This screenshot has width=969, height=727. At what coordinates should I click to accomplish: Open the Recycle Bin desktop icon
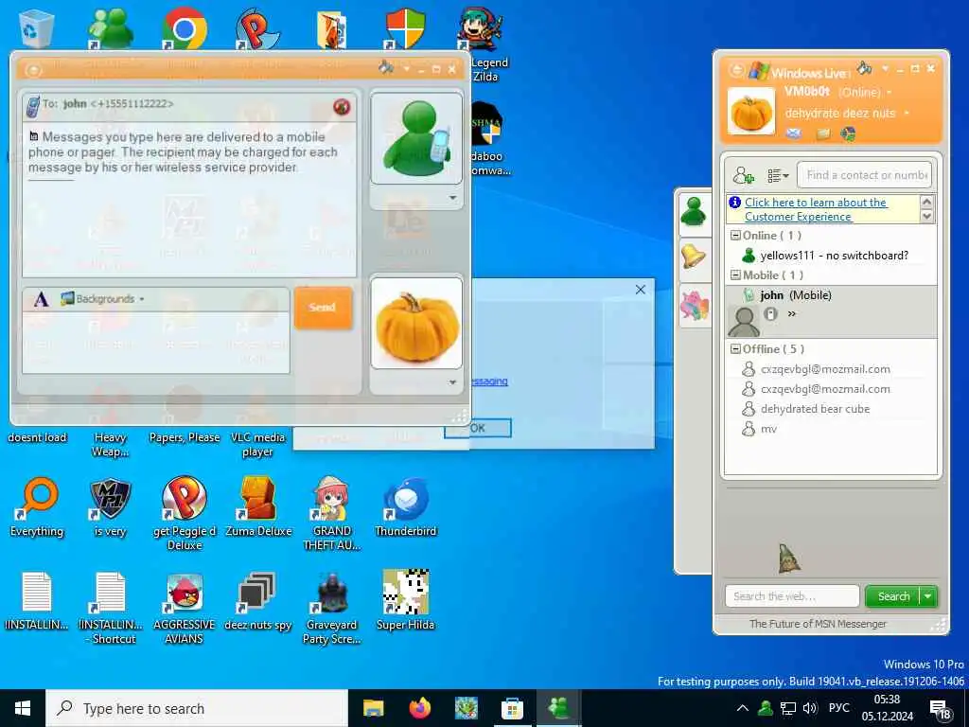[x=37, y=28]
